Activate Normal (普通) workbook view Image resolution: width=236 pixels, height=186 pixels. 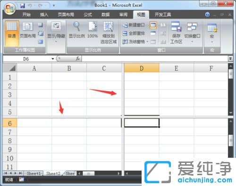pos(12,33)
